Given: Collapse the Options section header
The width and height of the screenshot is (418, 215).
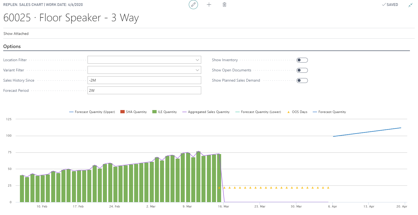Looking at the screenshot, I should coord(12,46).
